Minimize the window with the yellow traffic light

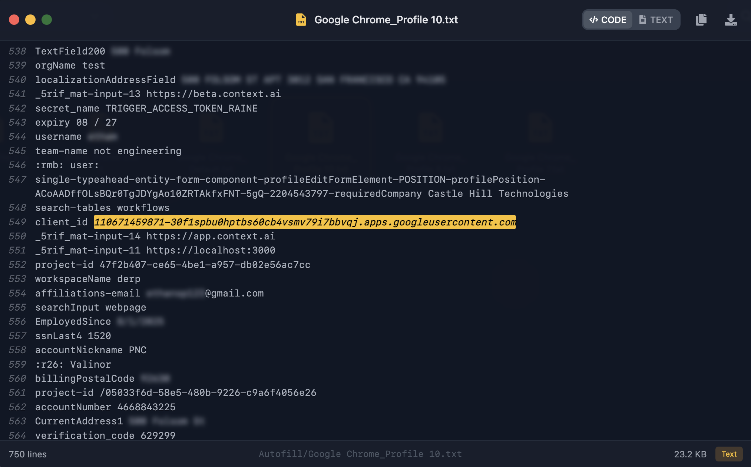click(30, 19)
